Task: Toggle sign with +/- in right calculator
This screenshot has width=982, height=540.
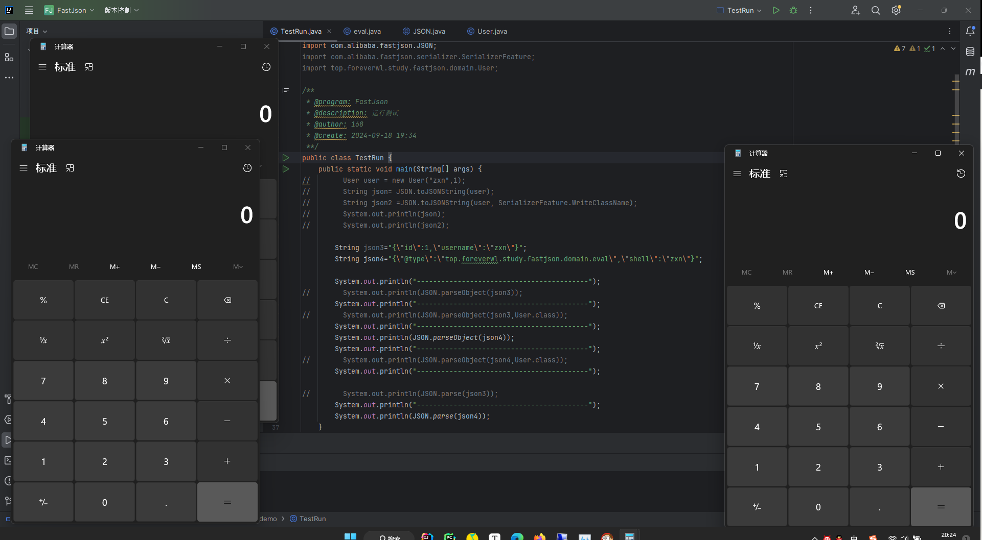Action: 757,507
